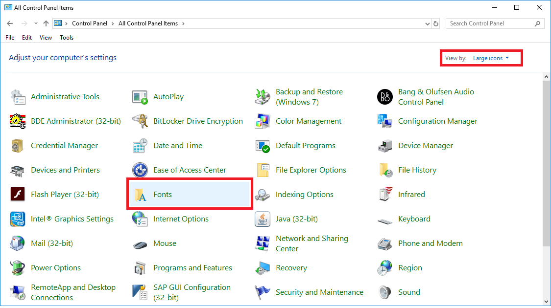Click the vertical scrollbar thumb
The image size is (551, 308).
(546, 163)
